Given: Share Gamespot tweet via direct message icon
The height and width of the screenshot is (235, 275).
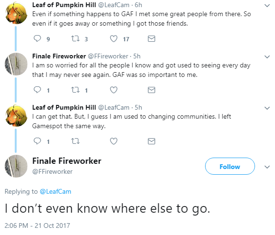Looking at the screenshot, I should [x=151, y=141].
